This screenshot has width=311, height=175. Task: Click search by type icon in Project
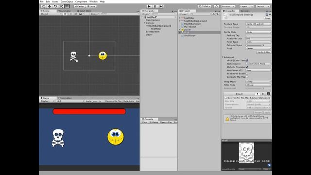coord(214,14)
